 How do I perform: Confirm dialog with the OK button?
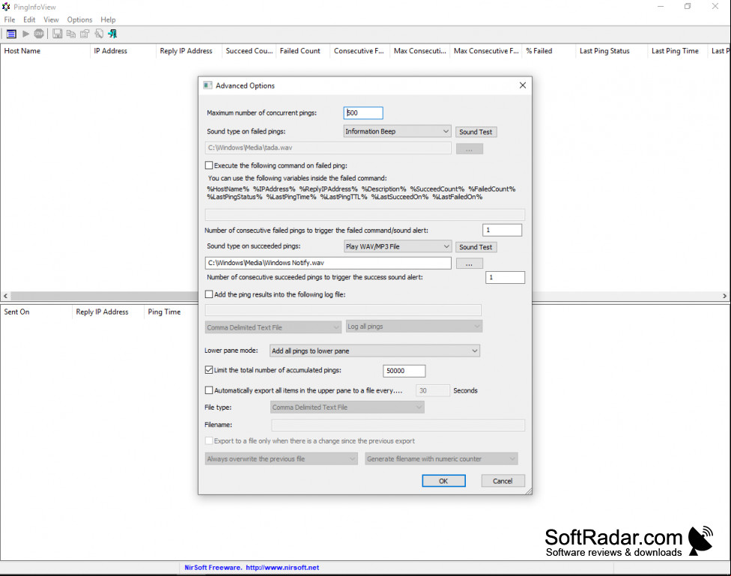[443, 481]
